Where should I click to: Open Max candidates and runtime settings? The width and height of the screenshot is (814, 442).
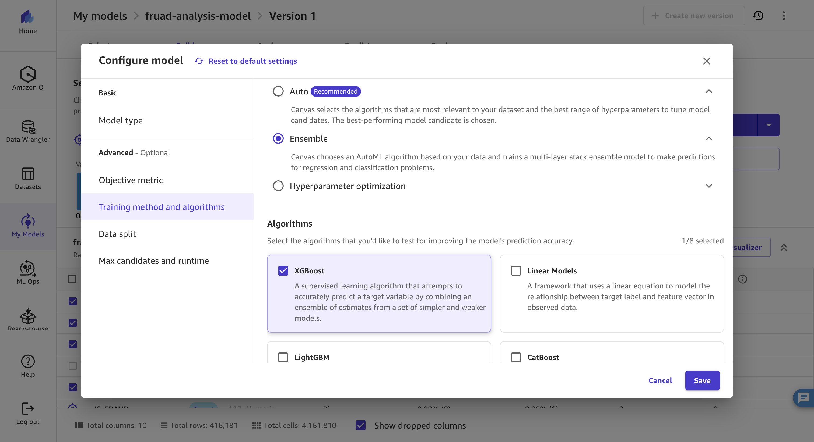(x=154, y=261)
